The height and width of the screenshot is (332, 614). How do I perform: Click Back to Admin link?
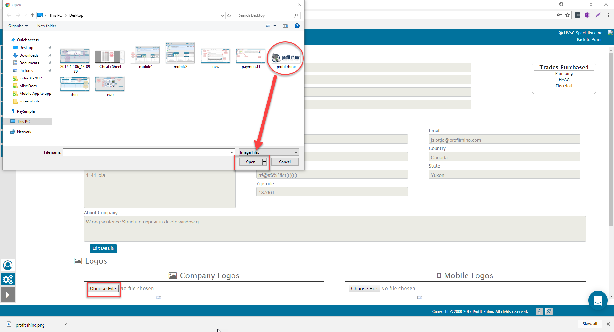point(590,40)
